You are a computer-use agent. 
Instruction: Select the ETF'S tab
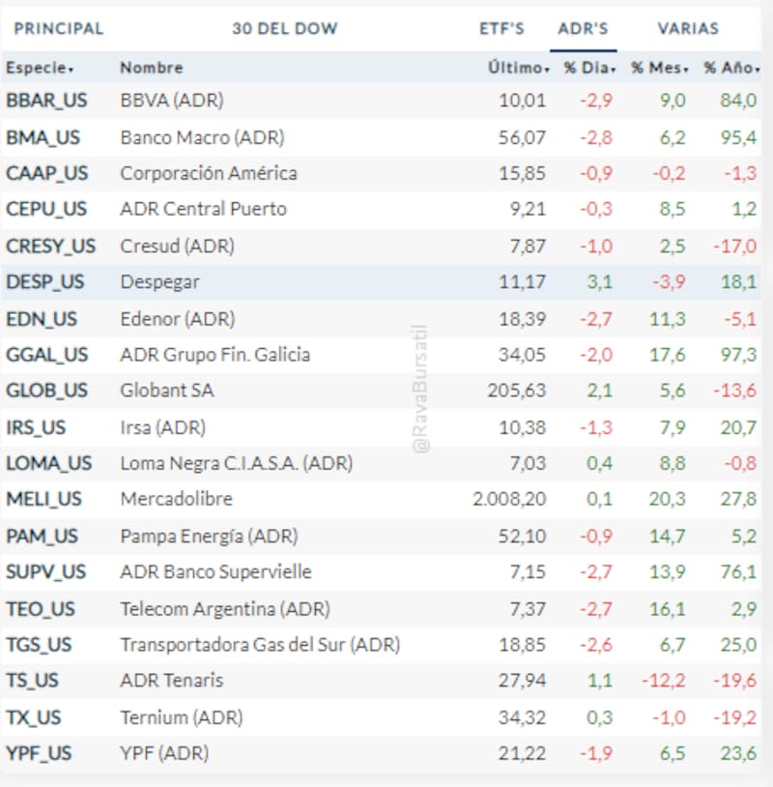(502, 28)
